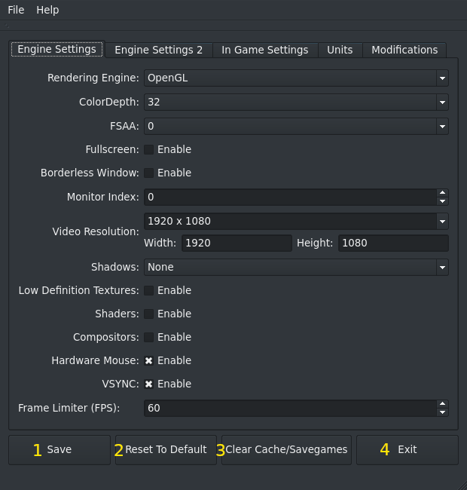This screenshot has height=490, width=467.
Task: Toggle Borderless Window option
Action: click(x=149, y=173)
